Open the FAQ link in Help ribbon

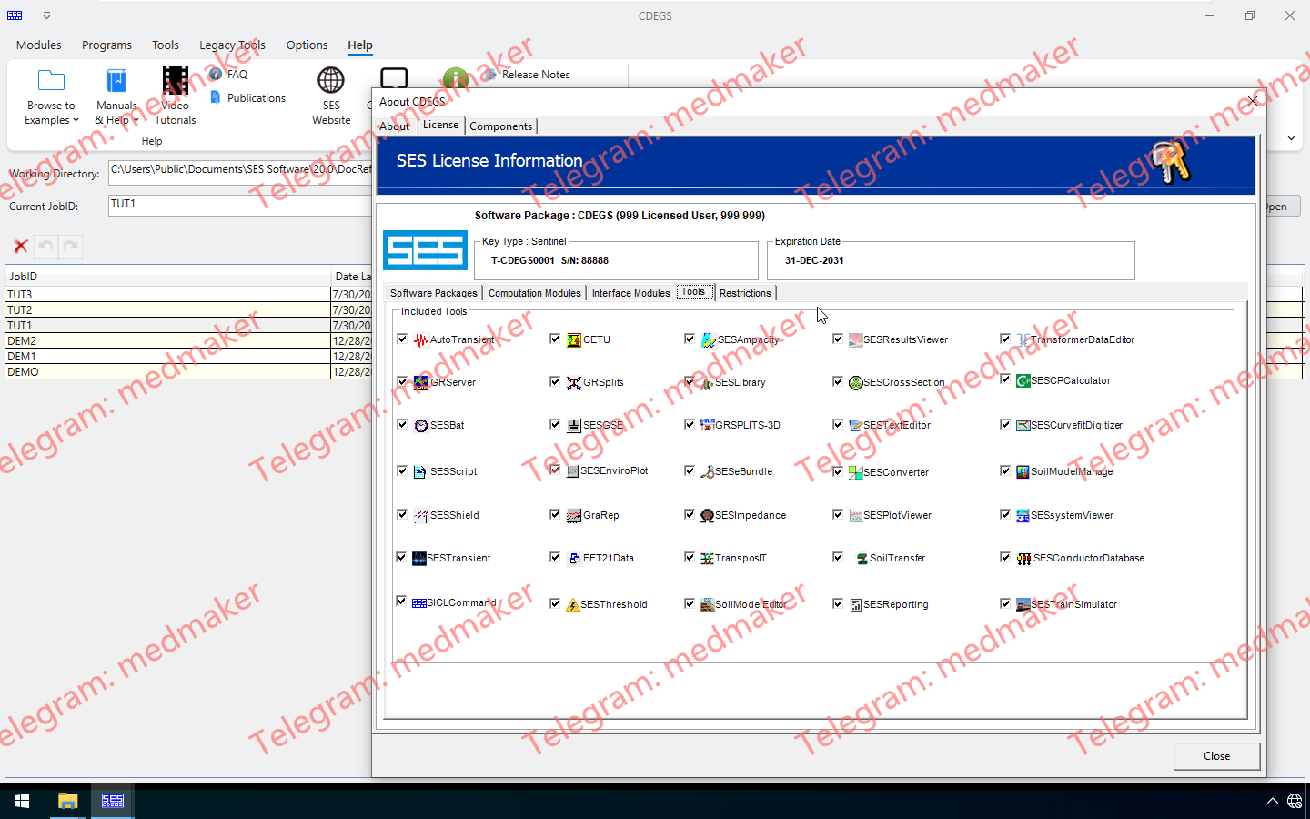228,75
